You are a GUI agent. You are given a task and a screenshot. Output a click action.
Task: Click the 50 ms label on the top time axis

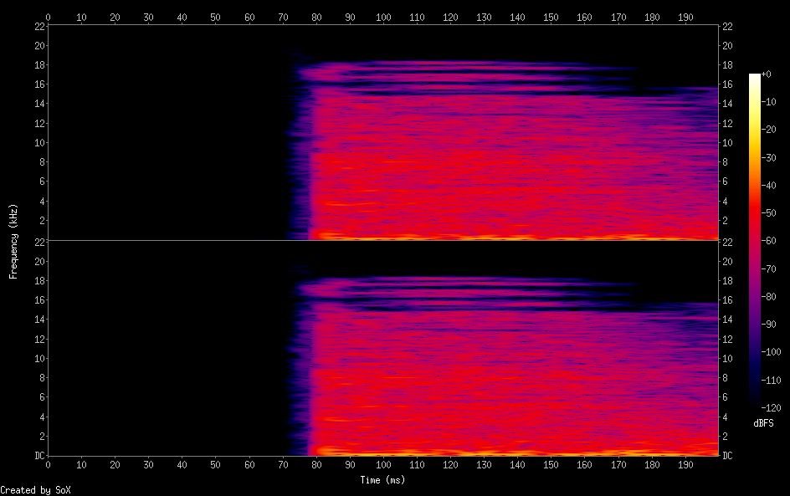tap(215, 16)
